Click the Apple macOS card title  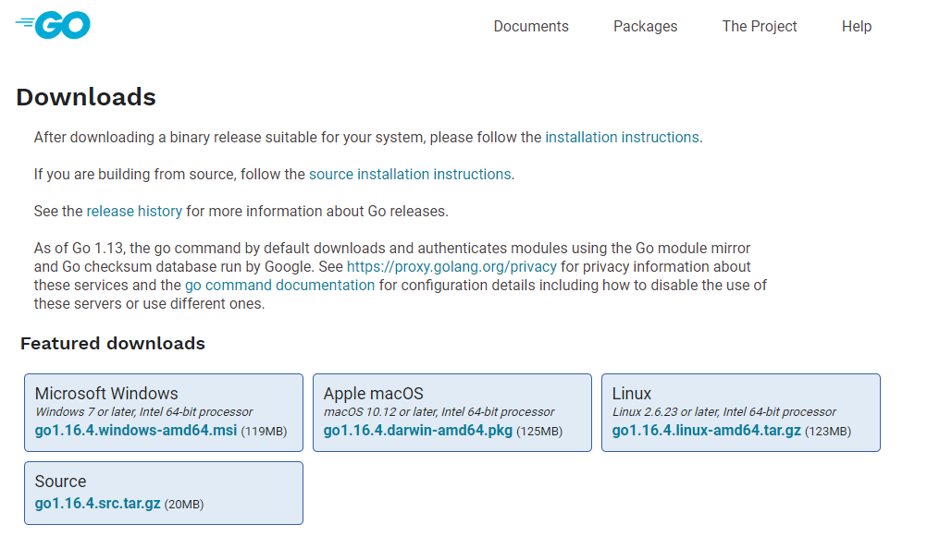pyautogui.click(x=374, y=393)
